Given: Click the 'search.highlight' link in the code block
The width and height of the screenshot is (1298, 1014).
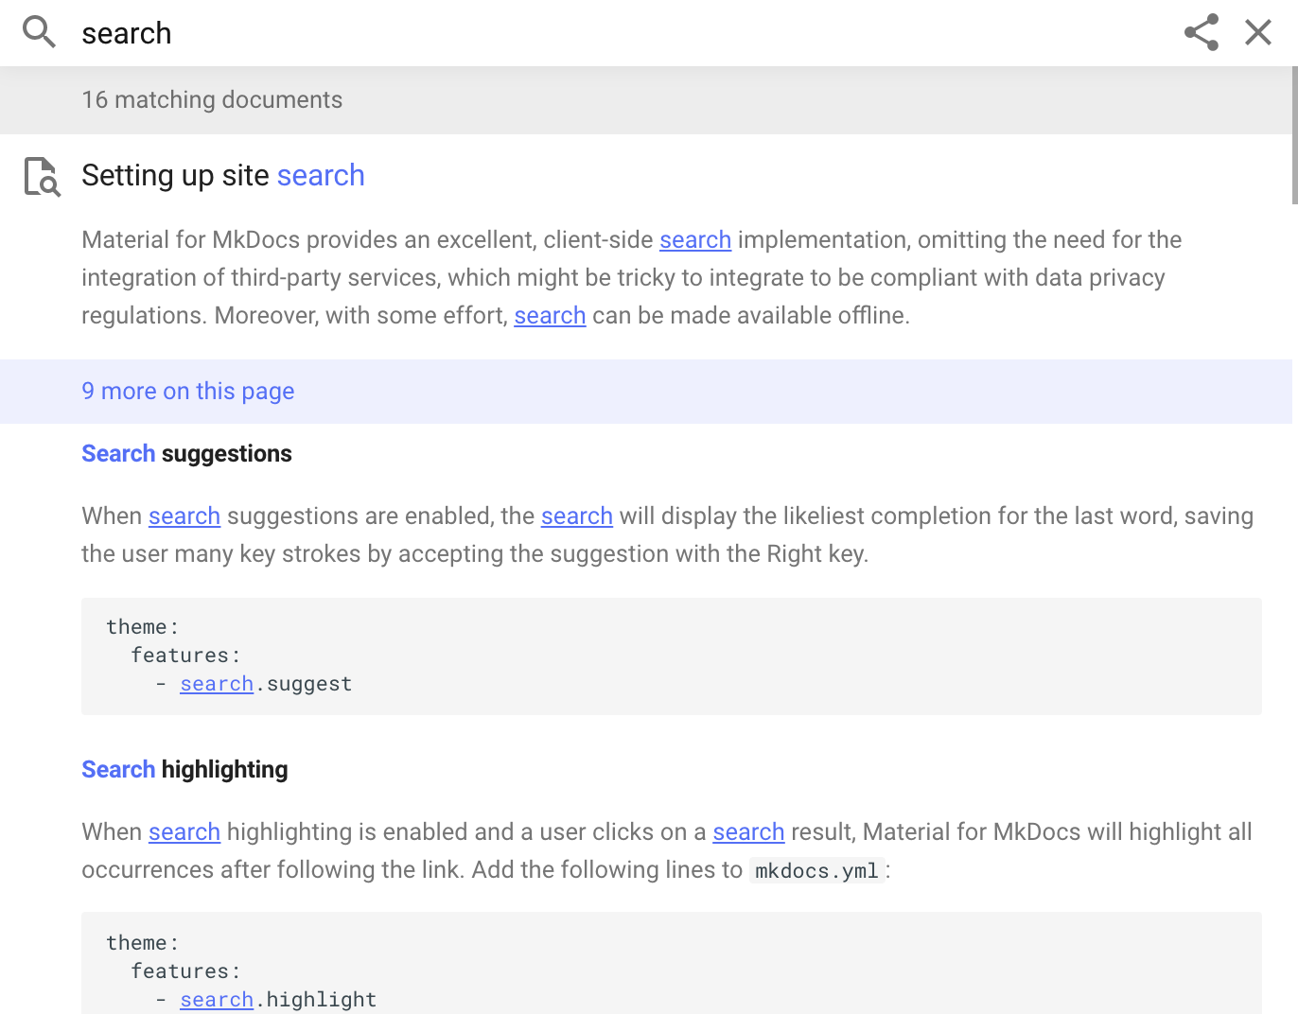Looking at the screenshot, I should (x=216, y=999).
